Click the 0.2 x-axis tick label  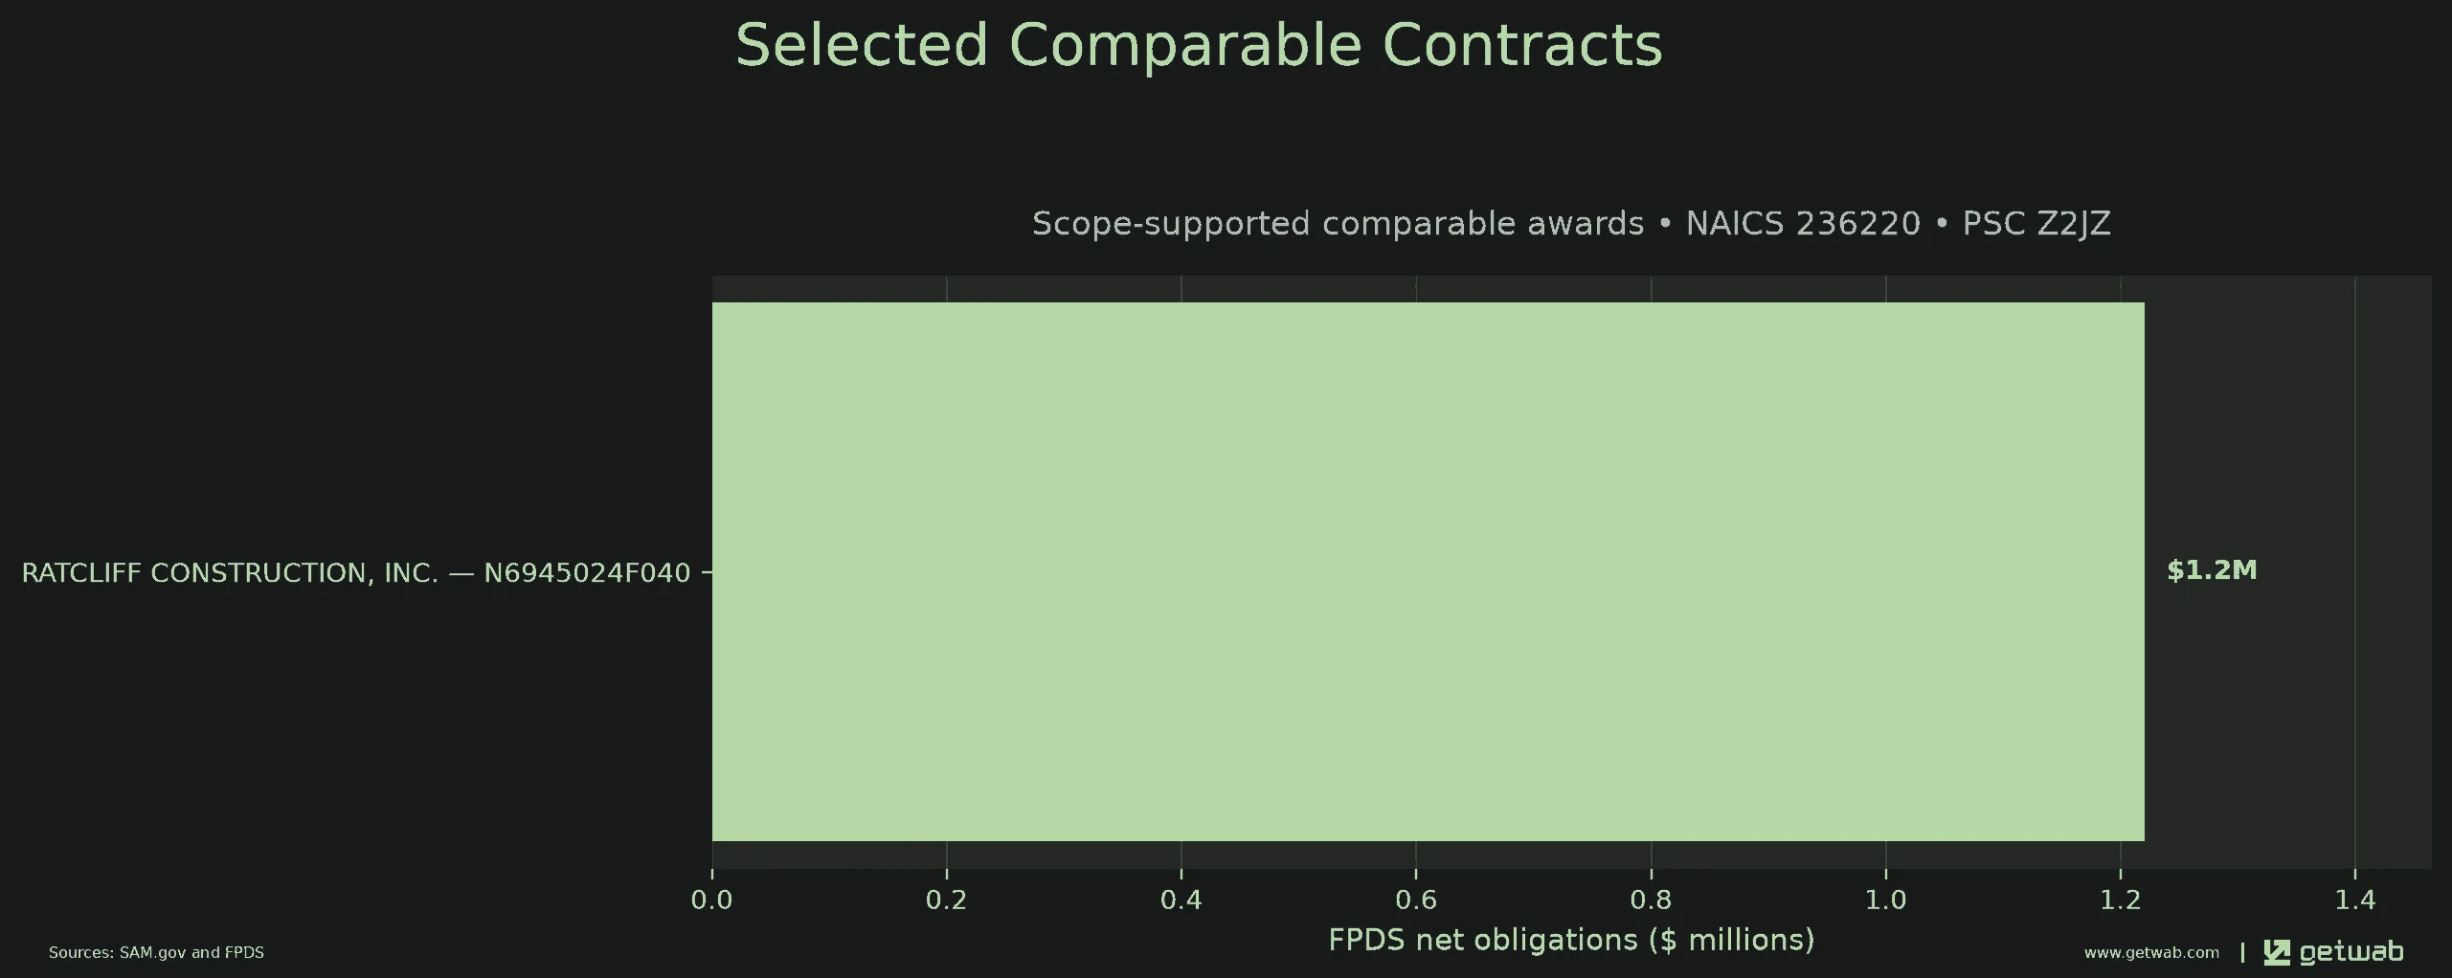pyautogui.click(x=946, y=900)
